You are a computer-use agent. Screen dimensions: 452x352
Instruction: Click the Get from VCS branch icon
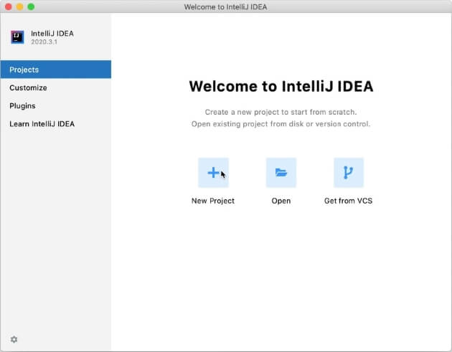pyautogui.click(x=348, y=173)
